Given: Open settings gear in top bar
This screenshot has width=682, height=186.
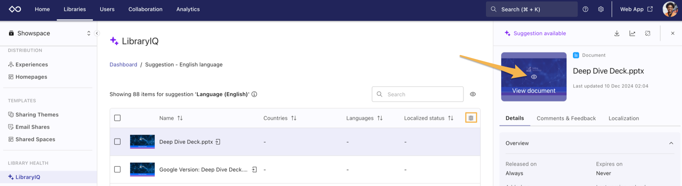Looking at the screenshot, I should pos(601,9).
